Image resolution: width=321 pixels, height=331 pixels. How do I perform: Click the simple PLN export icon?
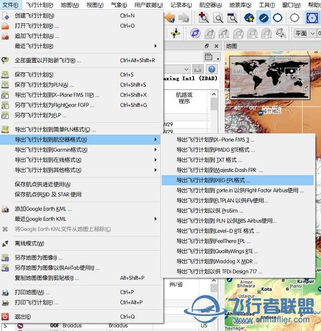pos(5,129)
